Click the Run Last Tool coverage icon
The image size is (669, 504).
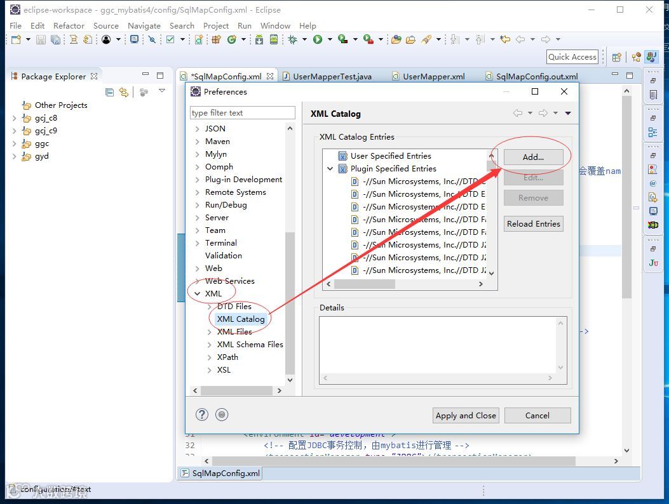342,39
